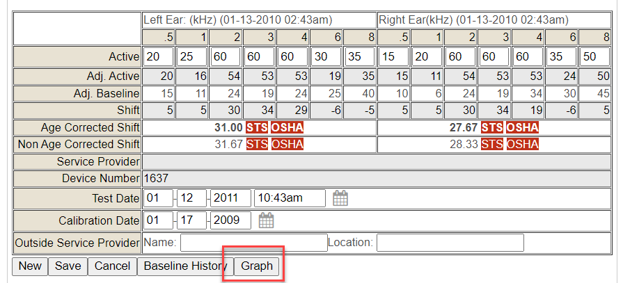
Task: Open the Calibration Date calendar picker
Action: pos(266,220)
